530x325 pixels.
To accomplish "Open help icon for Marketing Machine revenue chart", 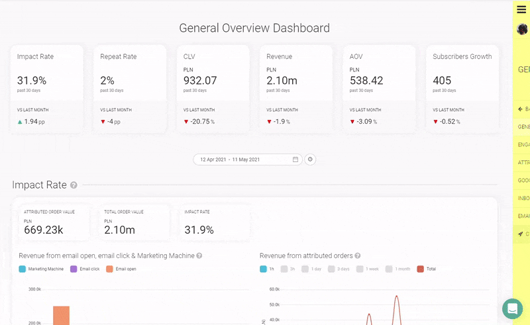I will tap(199, 255).
